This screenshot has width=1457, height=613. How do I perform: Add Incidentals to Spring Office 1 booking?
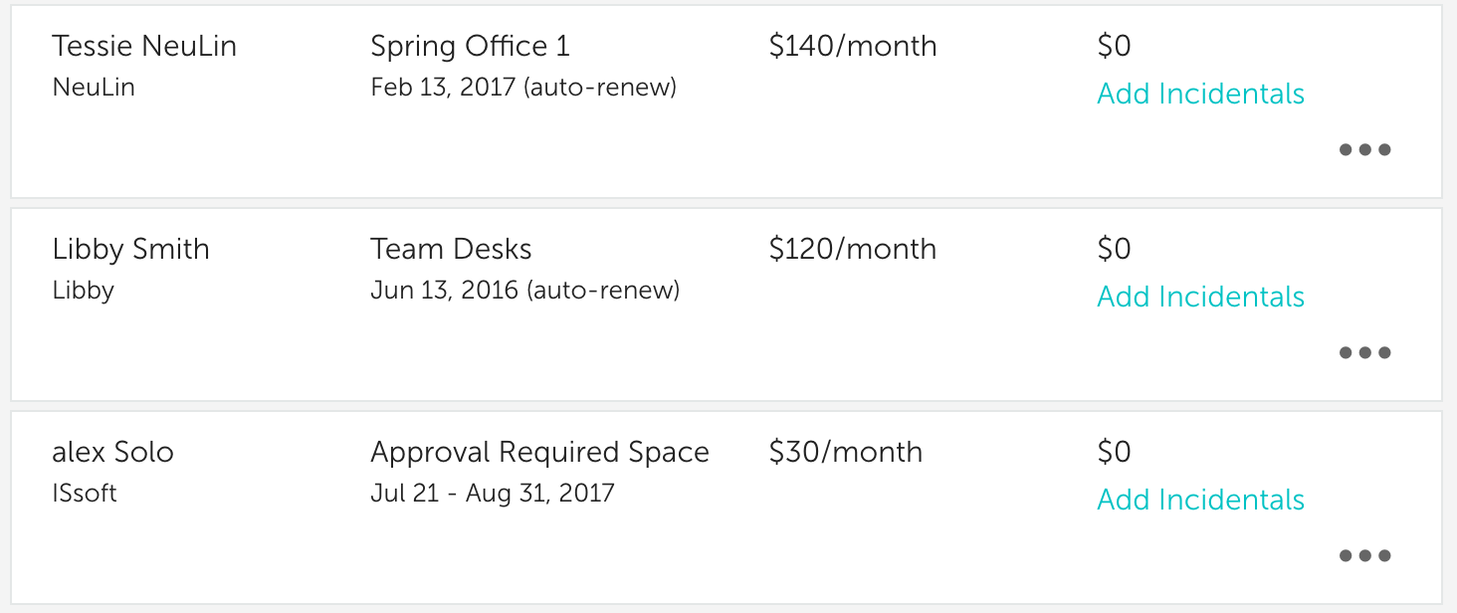pyautogui.click(x=1200, y=94)
